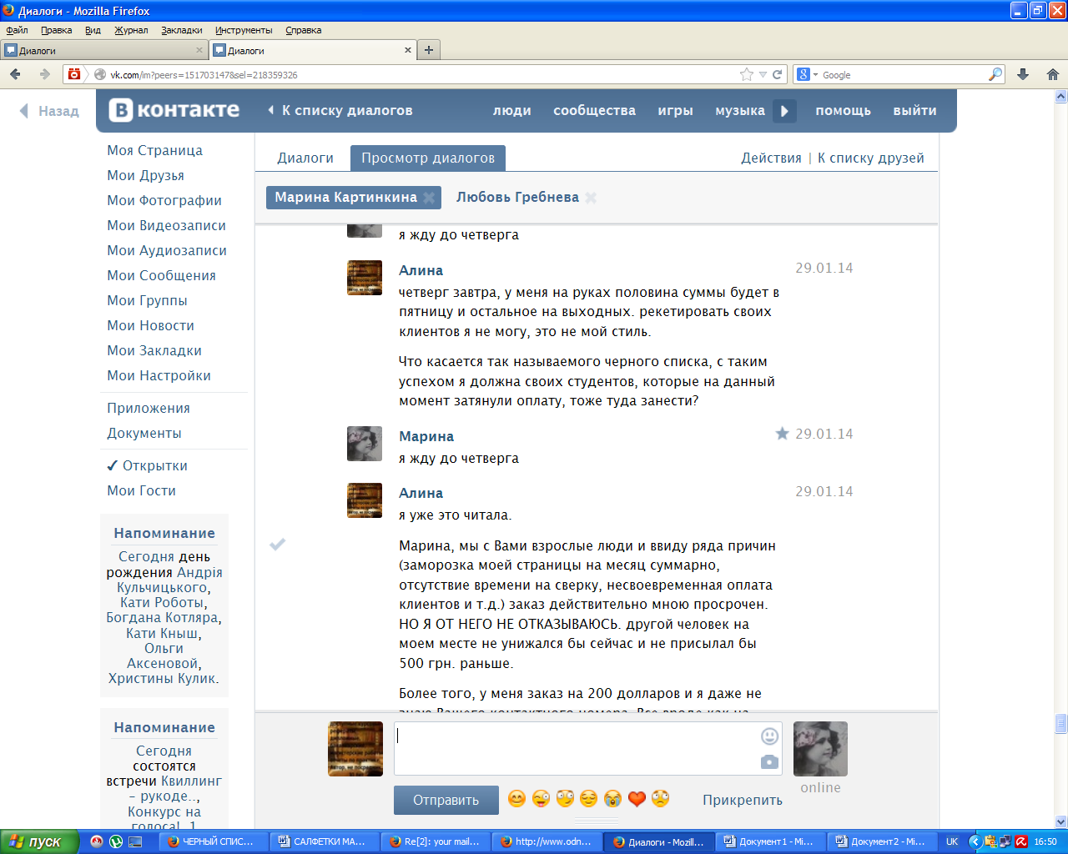1068x854 pixels.
Task: Click the search magnifier icon
Action: (x=995, y=74)
